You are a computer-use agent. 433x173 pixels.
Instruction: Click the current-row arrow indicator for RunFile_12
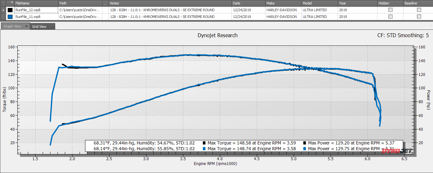tap(3, 10)
